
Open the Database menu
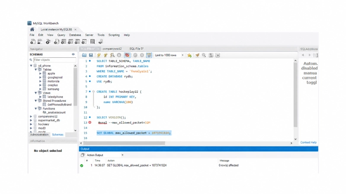point(75,35)
